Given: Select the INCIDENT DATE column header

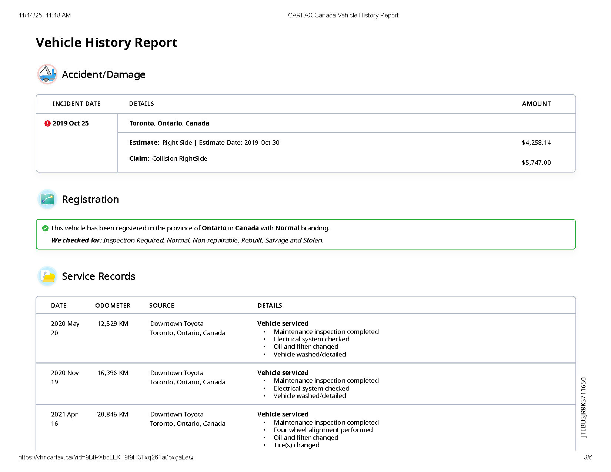Looking at the screenshot, I should point(76,104).
